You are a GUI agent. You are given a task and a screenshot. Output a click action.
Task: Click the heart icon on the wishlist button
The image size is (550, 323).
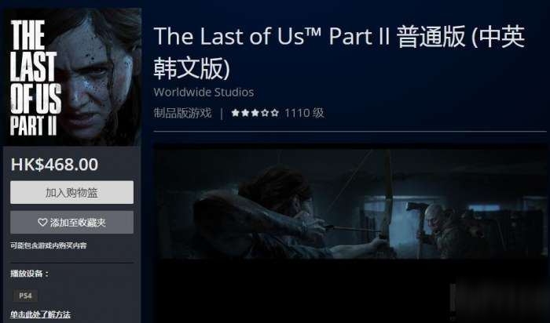pos(42,222)
